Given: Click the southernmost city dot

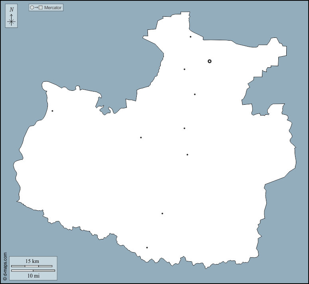Looking at the screenshot, I should point(147,248).
